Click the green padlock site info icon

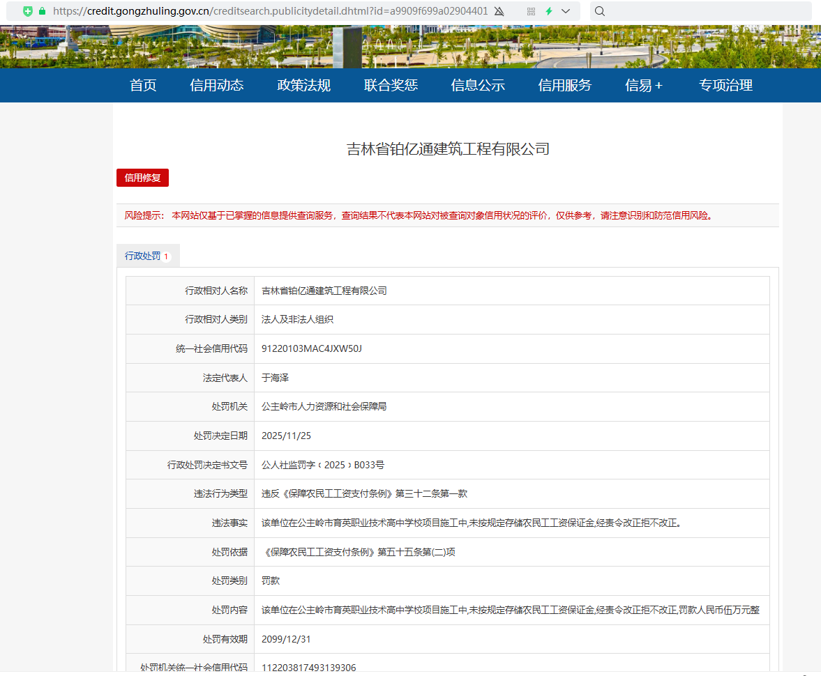pyautogui.click(x=43, y=11)
